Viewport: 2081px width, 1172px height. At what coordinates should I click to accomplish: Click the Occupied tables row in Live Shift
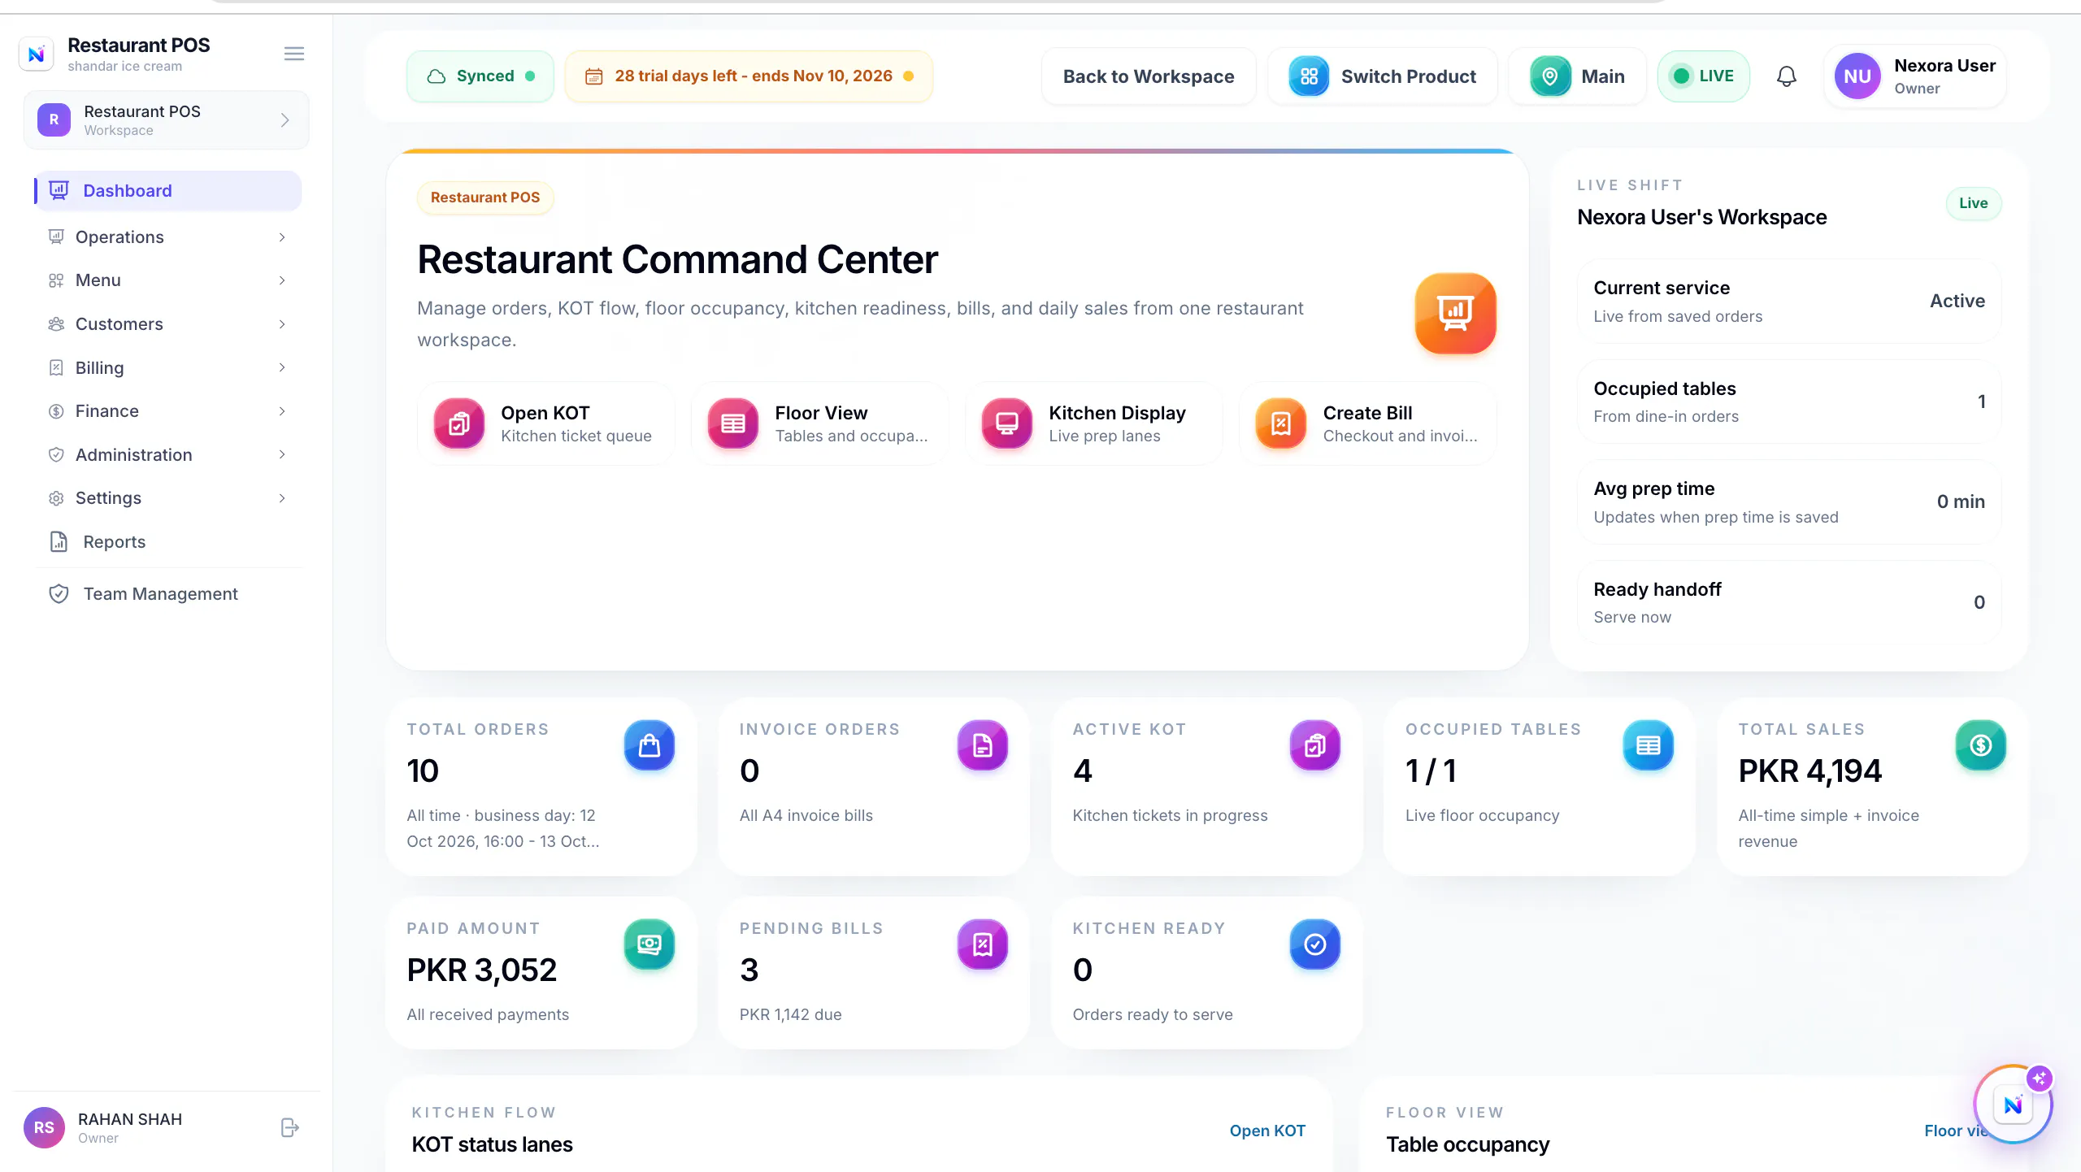pyautogui.click(x=1788, y=402)
